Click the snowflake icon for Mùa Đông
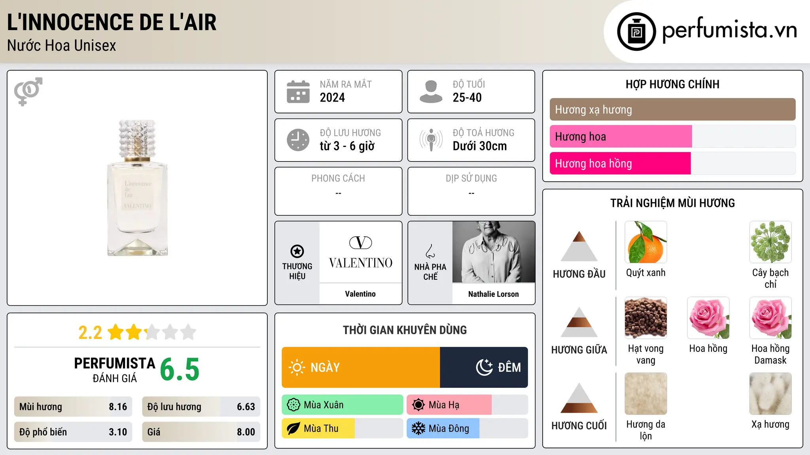The width and height of the screenshot is (810, 455). pyautogui.click(x=418, y=429)
